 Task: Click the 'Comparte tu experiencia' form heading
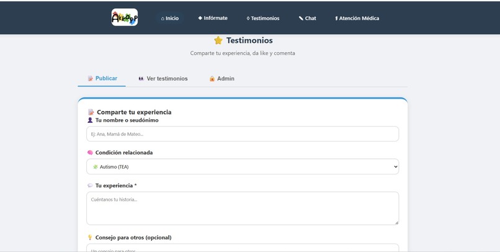[x=134, y=112]
